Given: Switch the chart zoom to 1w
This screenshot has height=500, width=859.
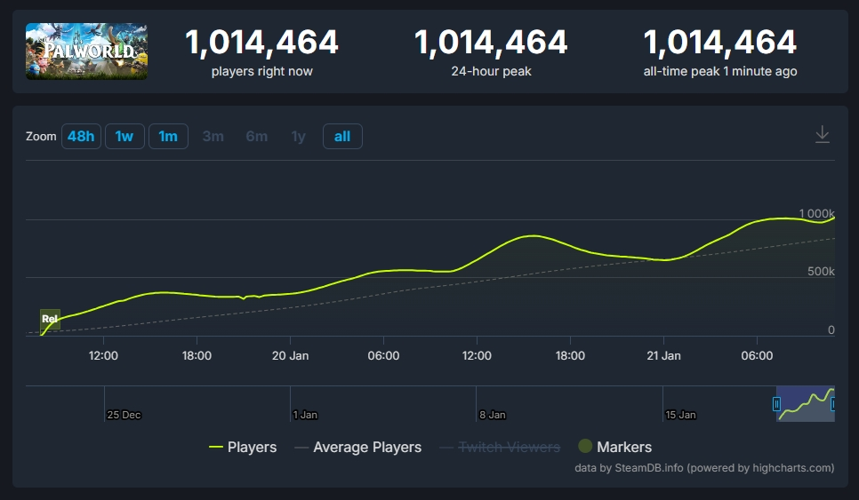Looking at the screenshot, I should (124, 136).
